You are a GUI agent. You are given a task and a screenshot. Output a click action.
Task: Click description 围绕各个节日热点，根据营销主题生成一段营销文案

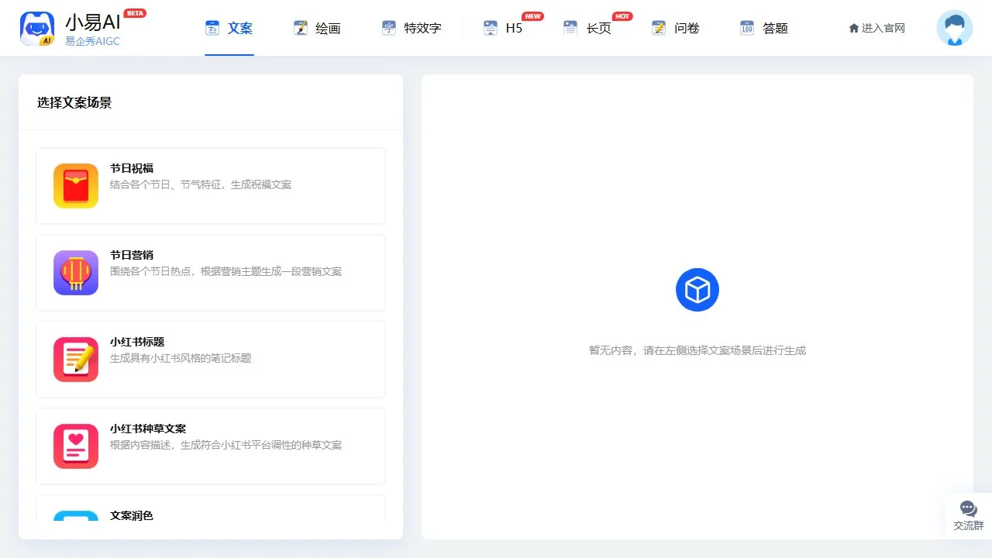coord(226,271)
